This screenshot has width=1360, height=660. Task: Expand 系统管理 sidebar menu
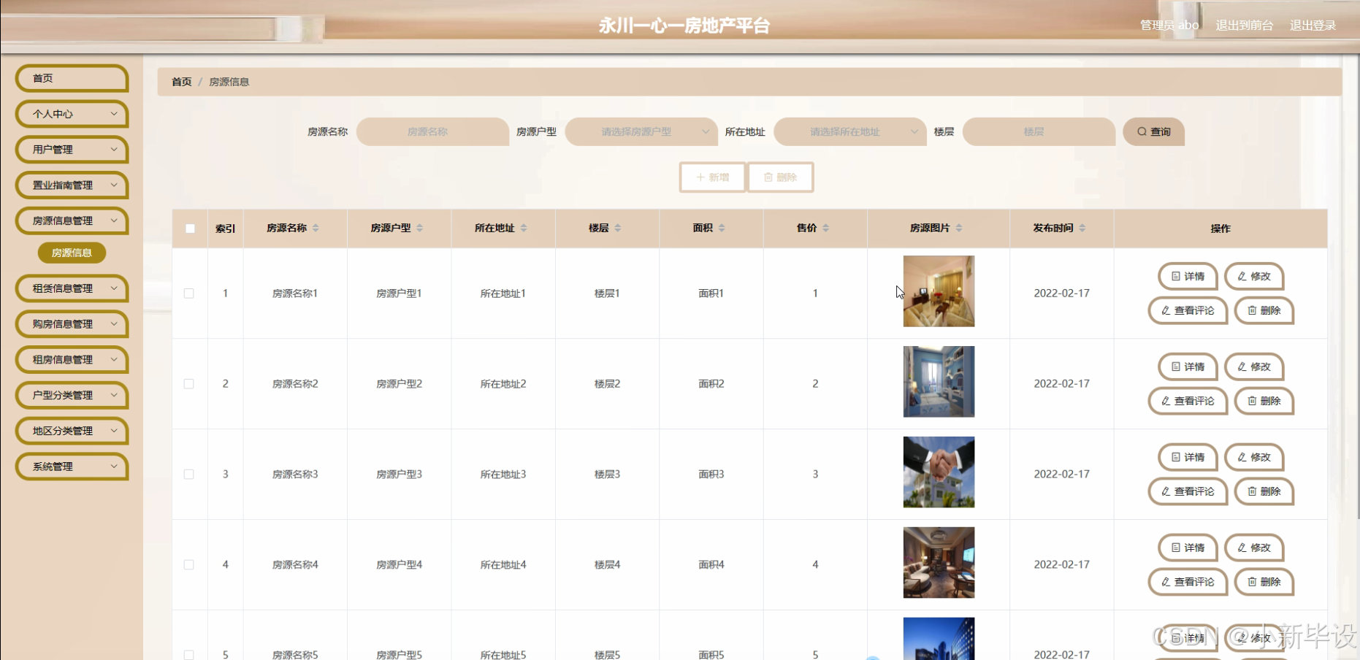coord(72,467)
